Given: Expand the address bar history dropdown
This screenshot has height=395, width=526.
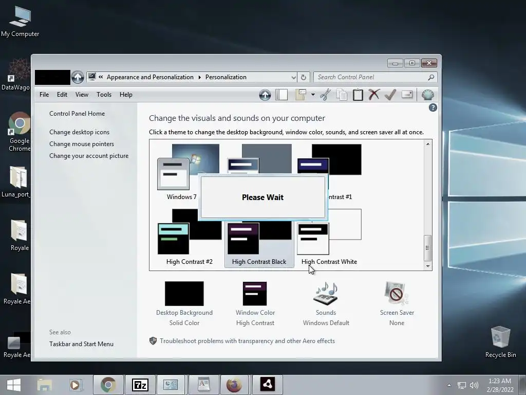Looking at the screenshot, I should [293, 77].
